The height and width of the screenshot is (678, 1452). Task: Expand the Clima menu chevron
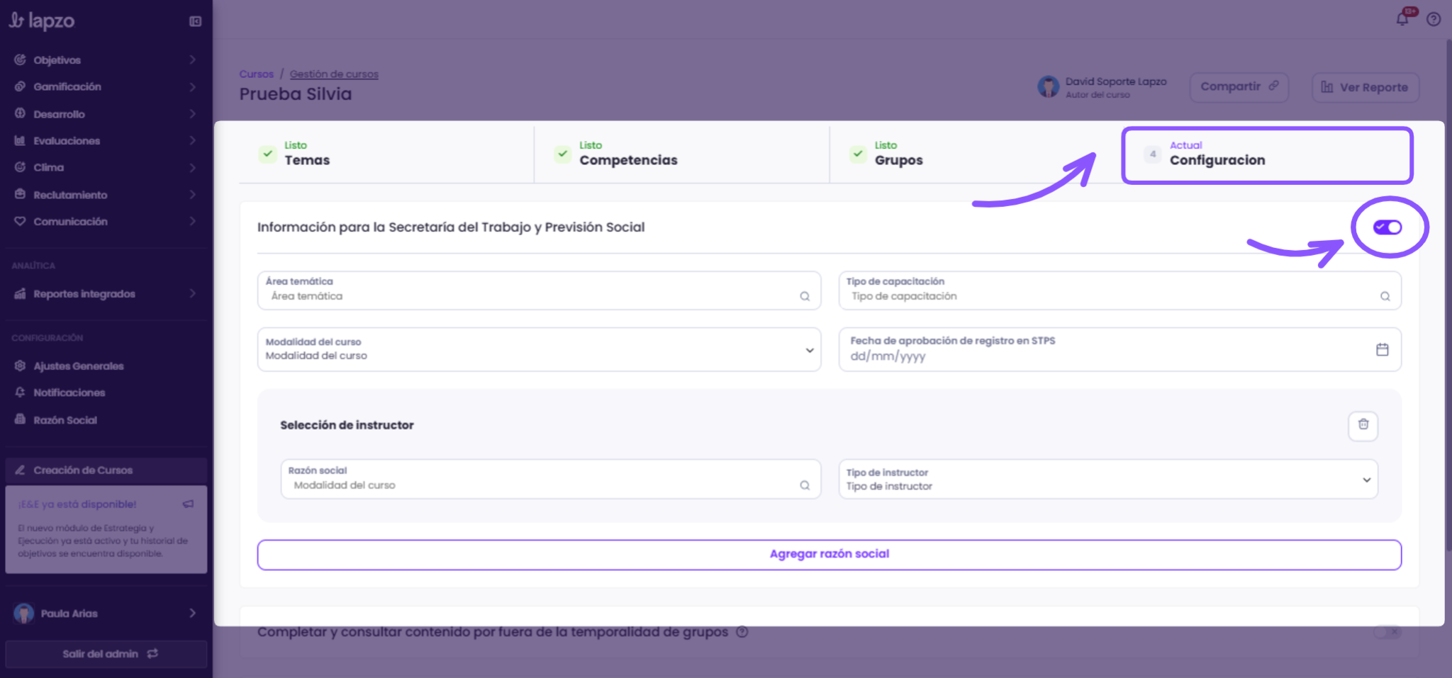(192, 167)
